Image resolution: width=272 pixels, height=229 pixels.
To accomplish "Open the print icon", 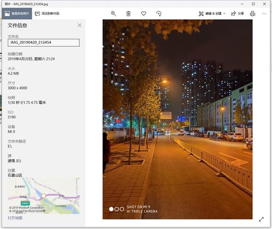I will (253, 14).
